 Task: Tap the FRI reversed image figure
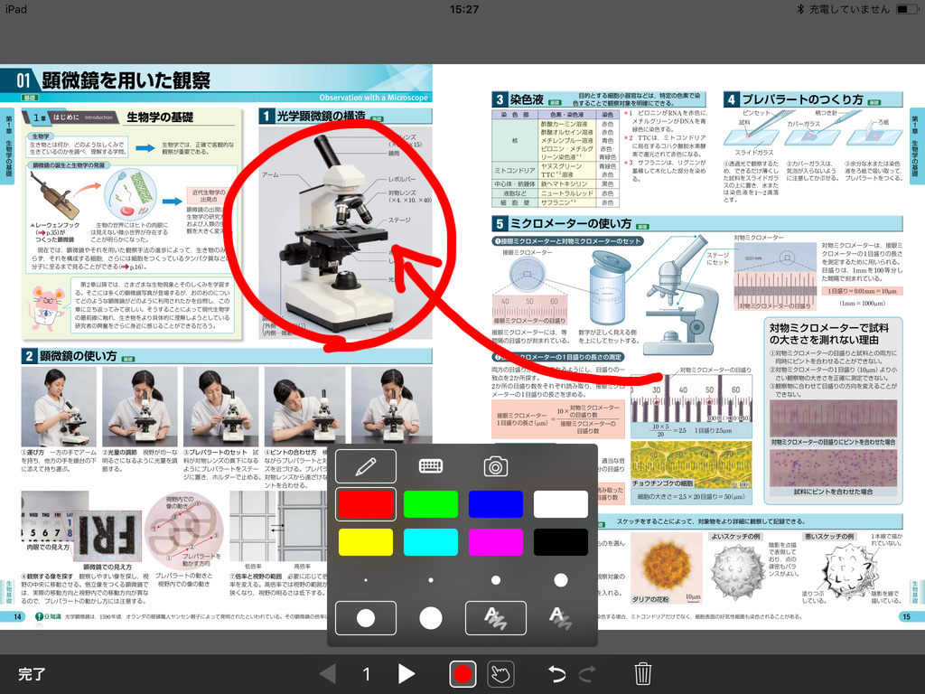107,537
